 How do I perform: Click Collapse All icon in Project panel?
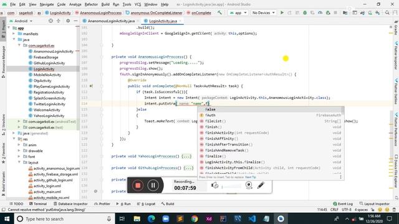[x=58, y=21]
